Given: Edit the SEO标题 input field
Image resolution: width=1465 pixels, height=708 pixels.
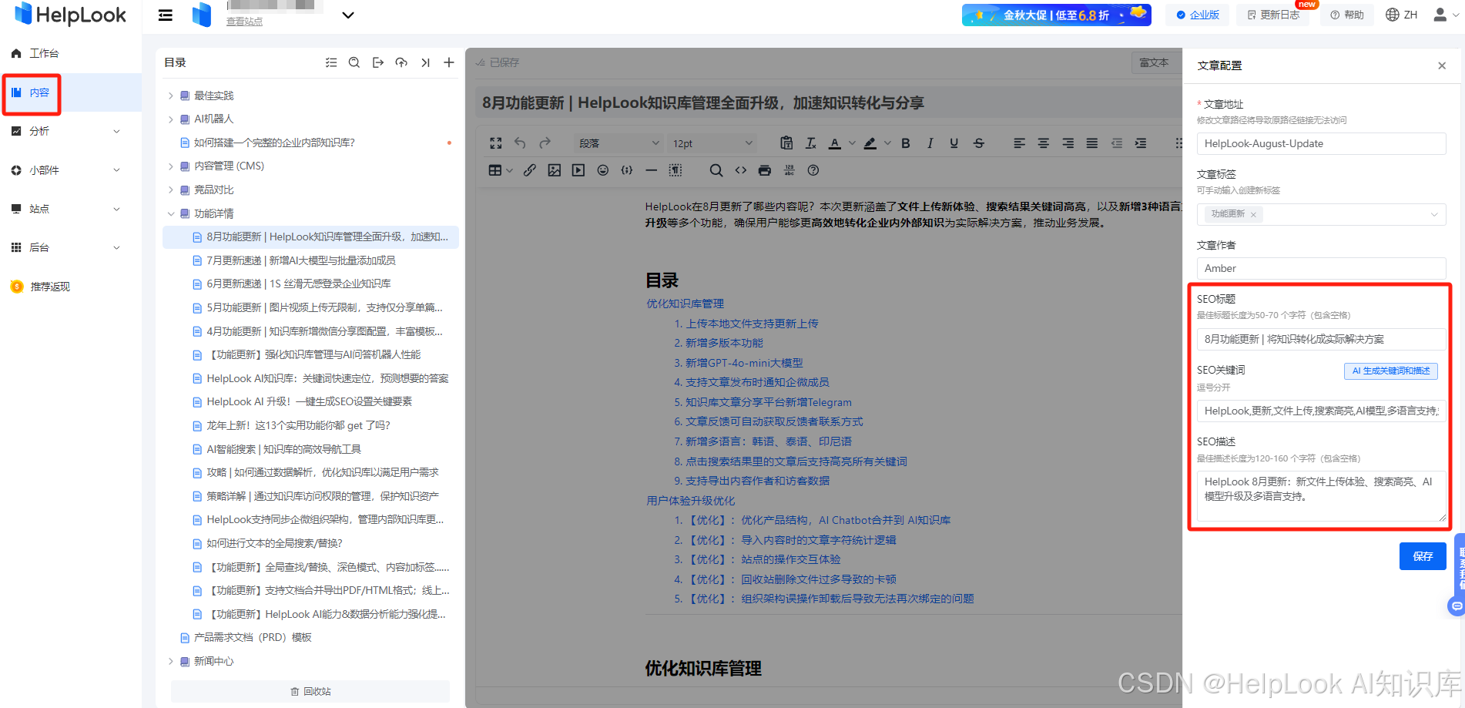Looking at the screenshot, I should (x=1321, y=339).
